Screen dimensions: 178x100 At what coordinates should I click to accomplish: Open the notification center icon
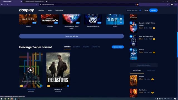pyautogui.click(x=175, y=99)
